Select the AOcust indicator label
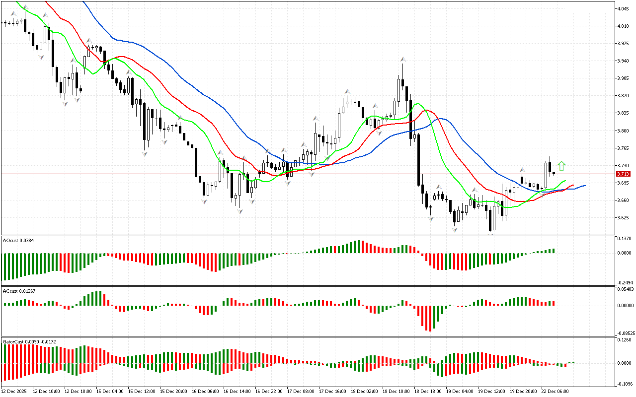 coord(16,240)
